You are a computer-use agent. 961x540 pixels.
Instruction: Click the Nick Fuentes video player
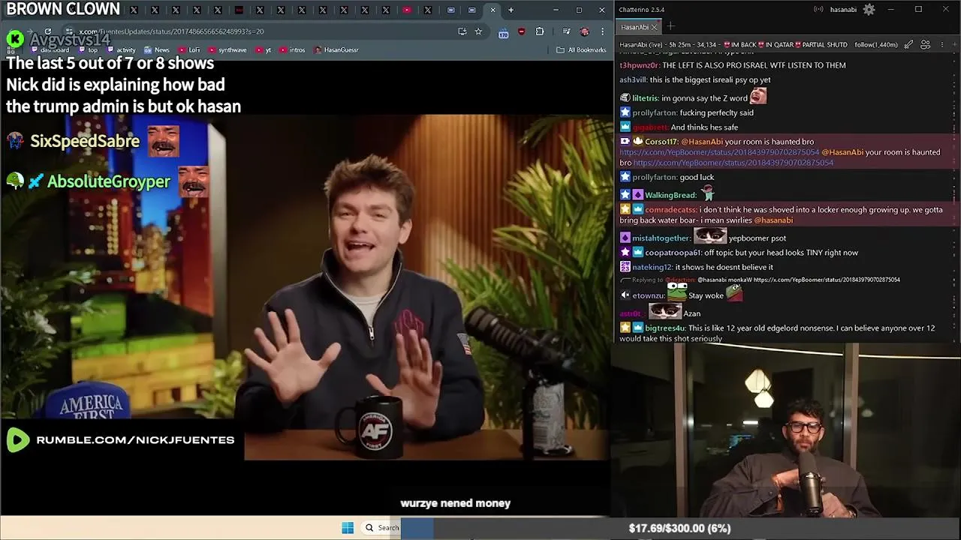click(306, 287)
